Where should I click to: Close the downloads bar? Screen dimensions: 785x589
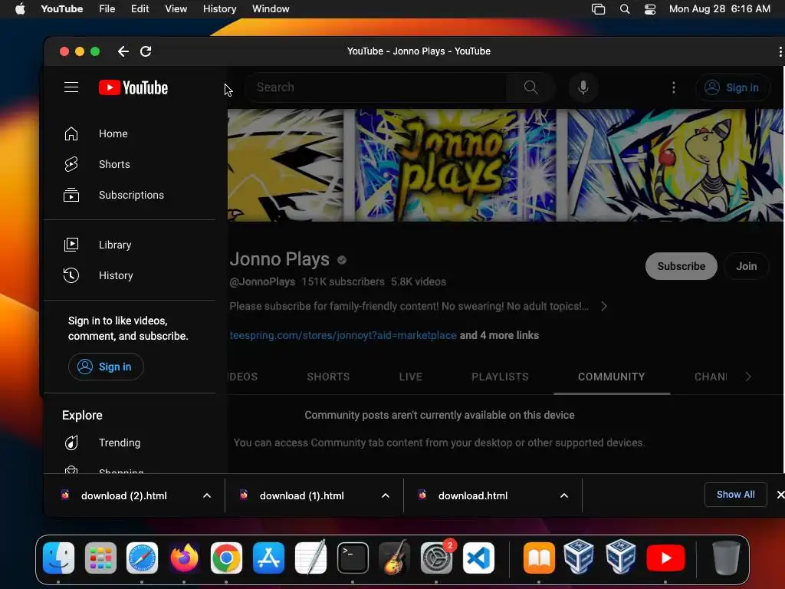(x=780, y=495)
